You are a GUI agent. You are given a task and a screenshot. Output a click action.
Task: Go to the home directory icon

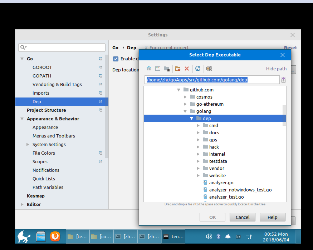point(149,69)
